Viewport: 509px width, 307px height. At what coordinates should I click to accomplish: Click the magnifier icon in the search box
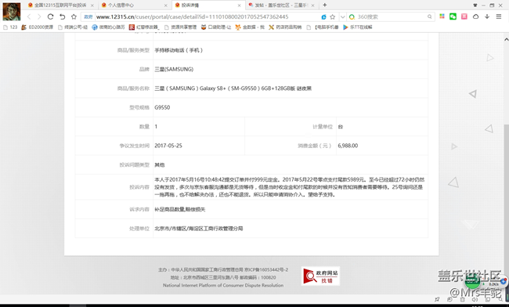tap(429, 17)
